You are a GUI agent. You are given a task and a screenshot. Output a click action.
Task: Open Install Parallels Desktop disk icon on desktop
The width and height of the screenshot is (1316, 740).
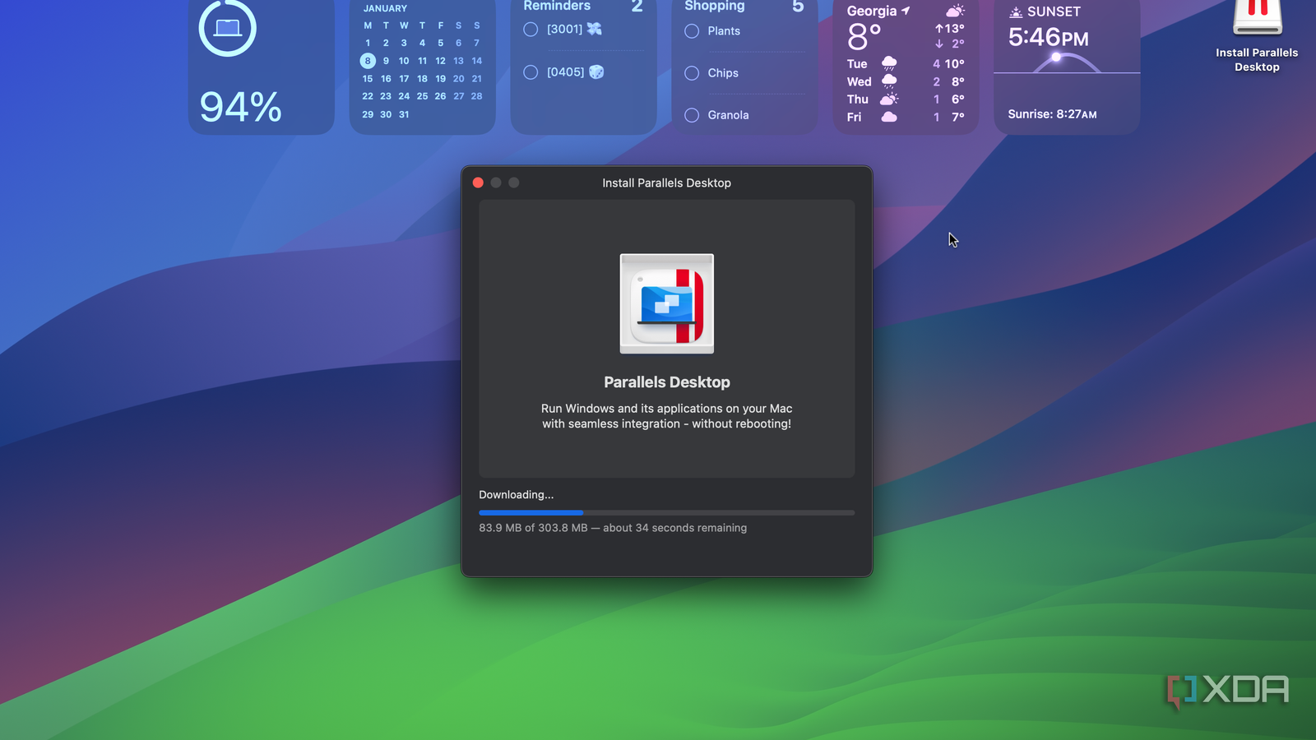point(1257,18)
